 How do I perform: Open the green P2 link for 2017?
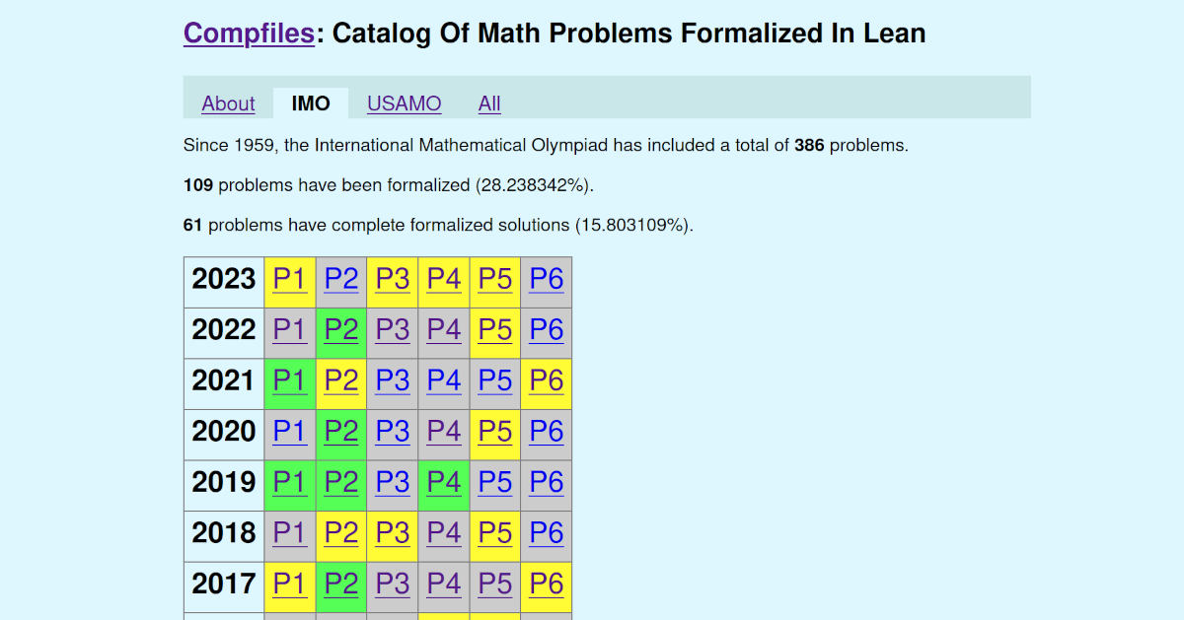(x=341, y=585)
